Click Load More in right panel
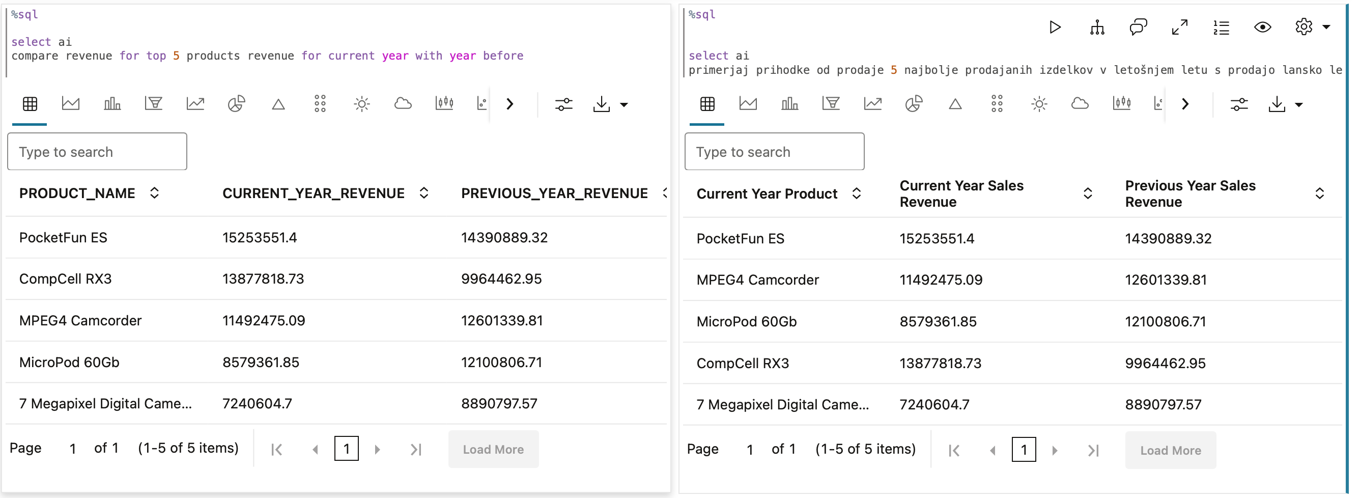The image size is (1360, 498). (1171, 451)
